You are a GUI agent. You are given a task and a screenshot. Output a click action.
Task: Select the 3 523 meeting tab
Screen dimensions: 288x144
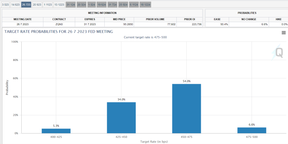click(5, 5)
